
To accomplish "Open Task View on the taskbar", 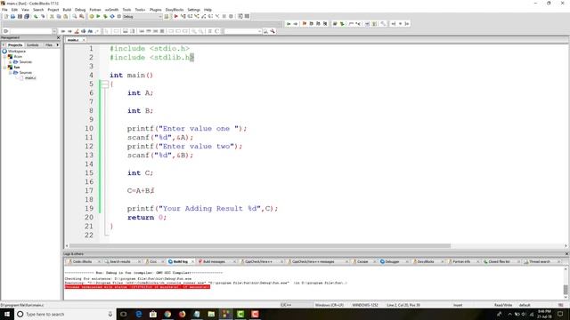I will tap(124, 314).
